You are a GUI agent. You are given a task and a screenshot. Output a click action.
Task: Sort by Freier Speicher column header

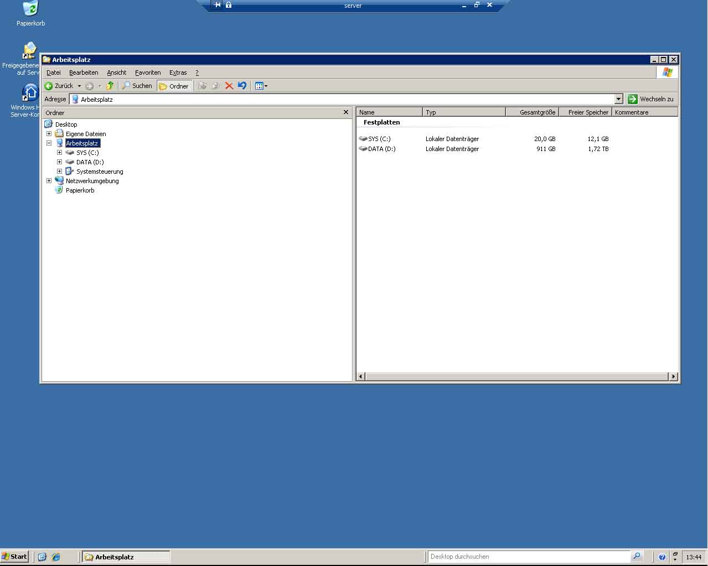585,112
